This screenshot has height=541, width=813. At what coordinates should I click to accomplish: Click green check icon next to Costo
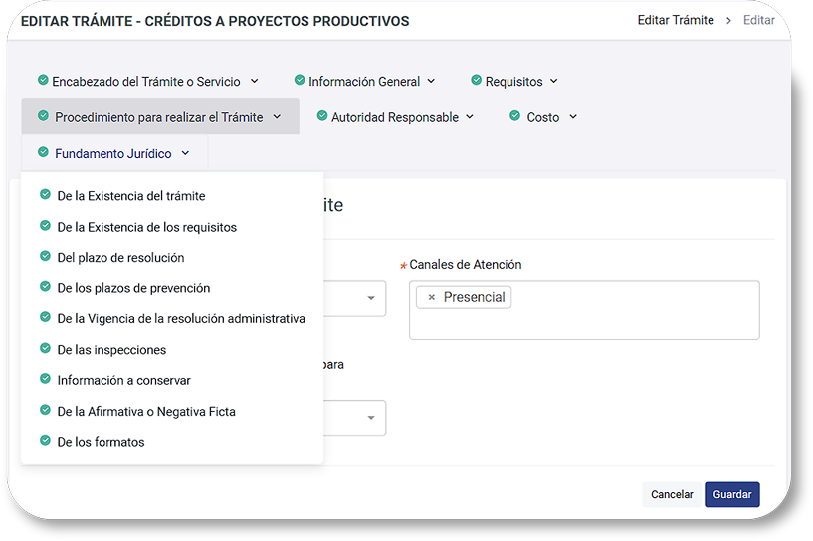514,116
